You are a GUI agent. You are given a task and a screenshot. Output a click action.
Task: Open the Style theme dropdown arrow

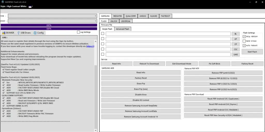(32, 6)
